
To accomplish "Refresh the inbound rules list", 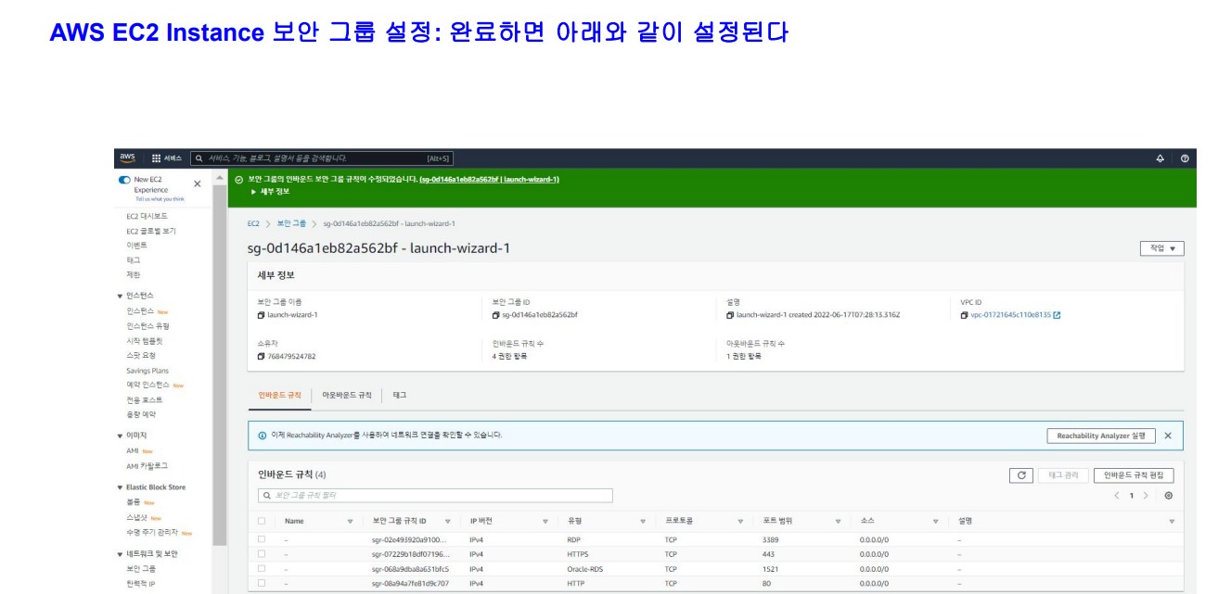I will 1020,475.
